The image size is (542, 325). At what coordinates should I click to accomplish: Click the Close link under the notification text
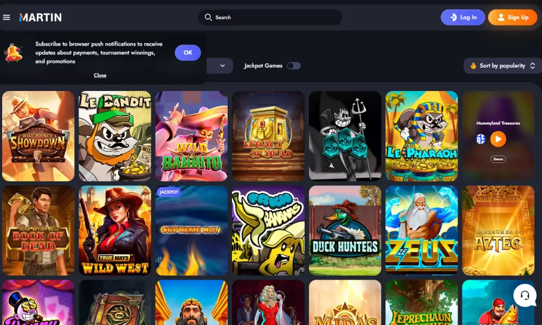tap(100, 75)
